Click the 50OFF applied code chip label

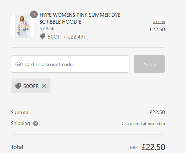click(x=30, y=86)
